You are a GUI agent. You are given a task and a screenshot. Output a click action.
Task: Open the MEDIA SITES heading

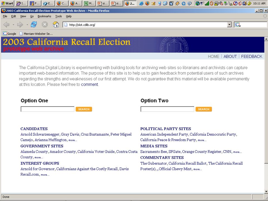coord(154,146)
